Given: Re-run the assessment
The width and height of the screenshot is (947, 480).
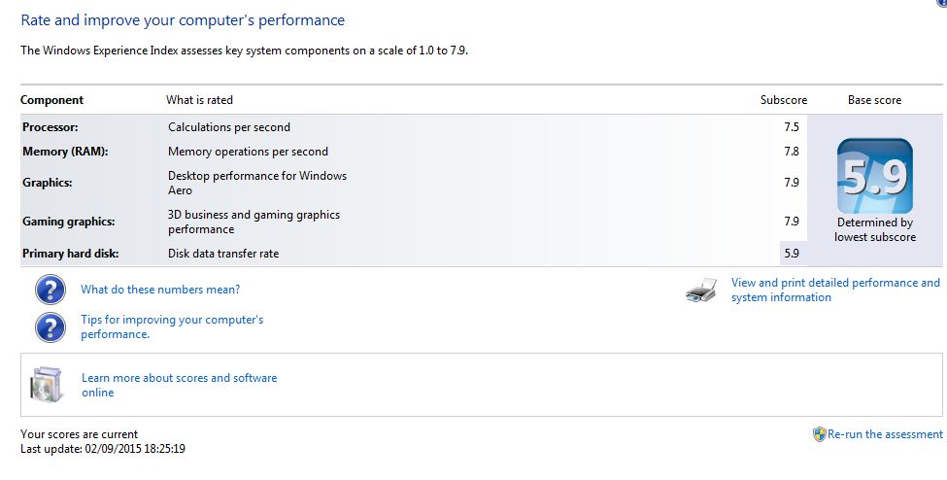Looking at the screenshot, I should 885,434.
